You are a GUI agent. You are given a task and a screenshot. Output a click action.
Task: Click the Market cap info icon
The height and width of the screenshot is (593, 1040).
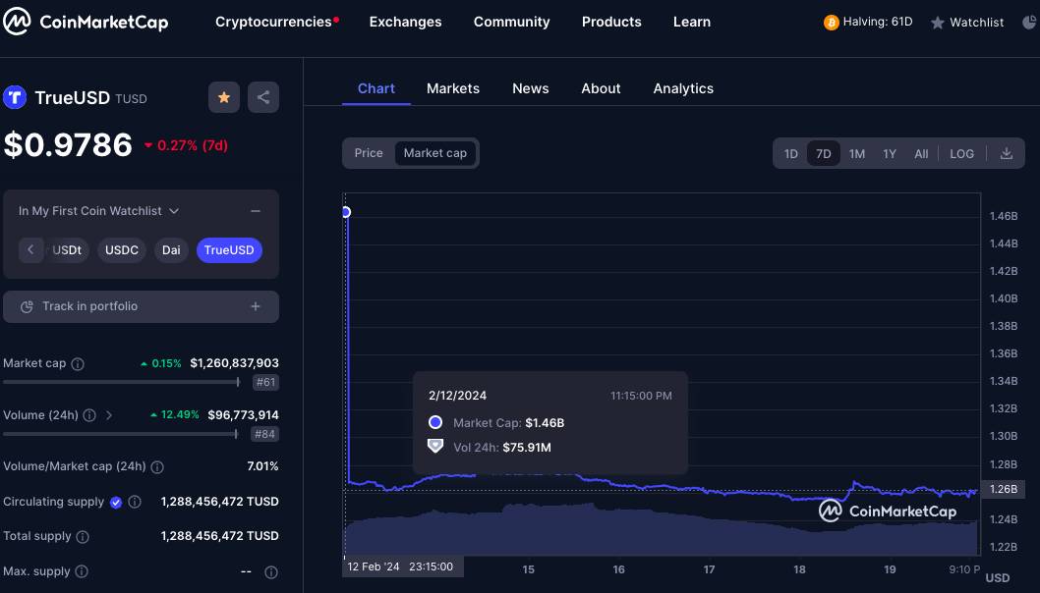point(78,363)
